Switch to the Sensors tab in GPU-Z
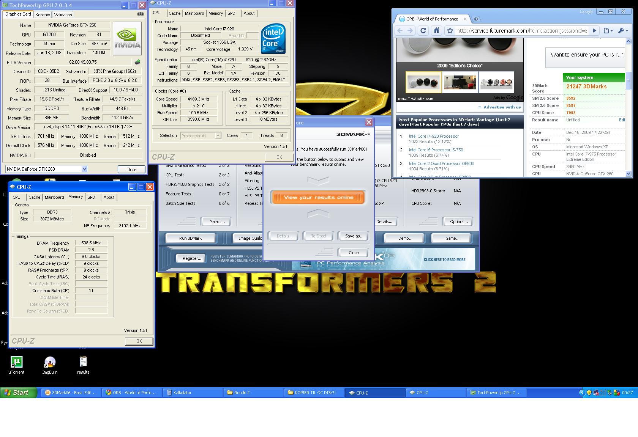Image resolution: width=638 pixels, height=437 pixels. tap(43, 15)
